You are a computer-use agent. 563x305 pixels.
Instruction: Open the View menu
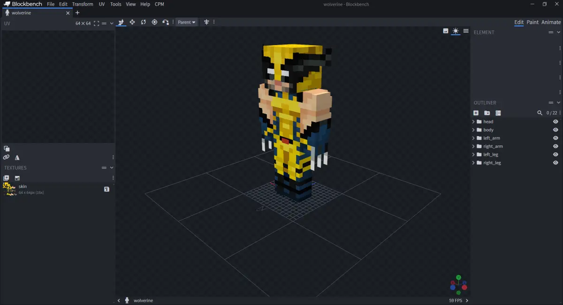[131, 4]
